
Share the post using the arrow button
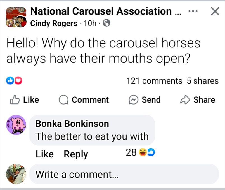[198, 100]
